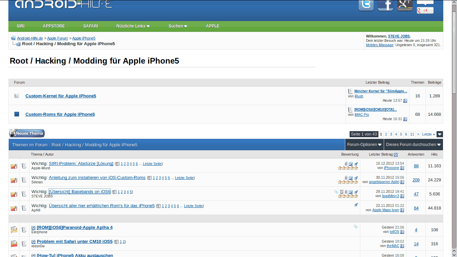This screenshot has width=457, height=257.
Task: Click the pin icon on SIRI-Problem thread
Action: pyautogui.click(x=356, y=164)
